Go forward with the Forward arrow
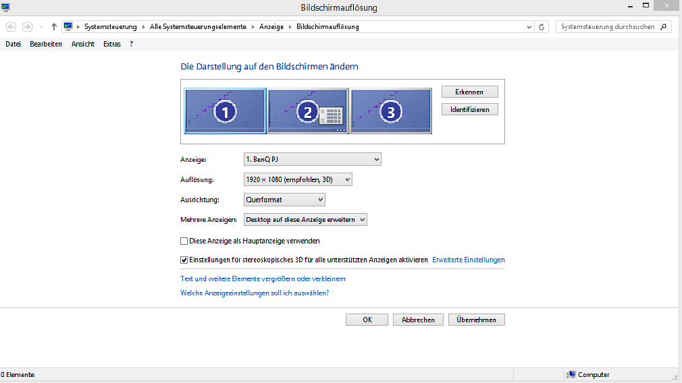This screenshot has width=682, height=383. 28,27
